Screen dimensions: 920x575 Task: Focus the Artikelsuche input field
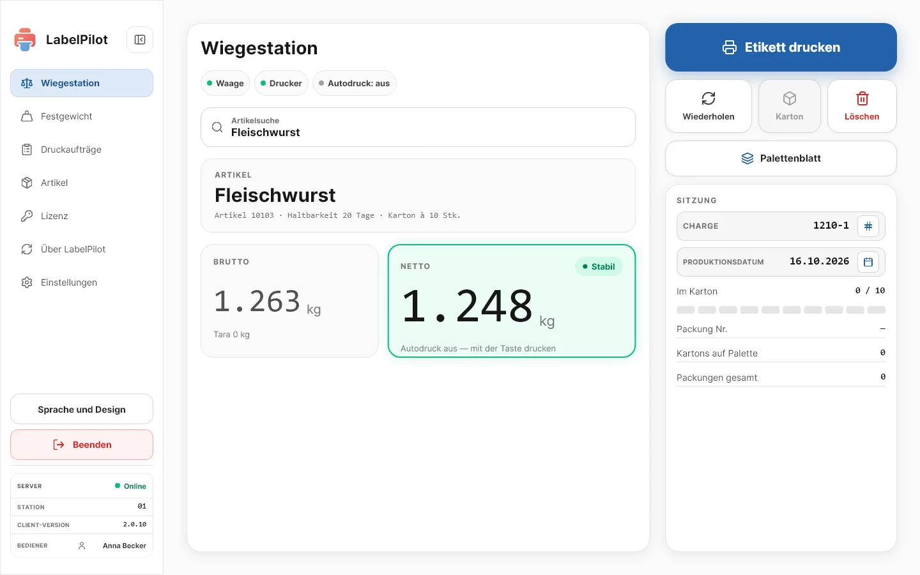418,127
